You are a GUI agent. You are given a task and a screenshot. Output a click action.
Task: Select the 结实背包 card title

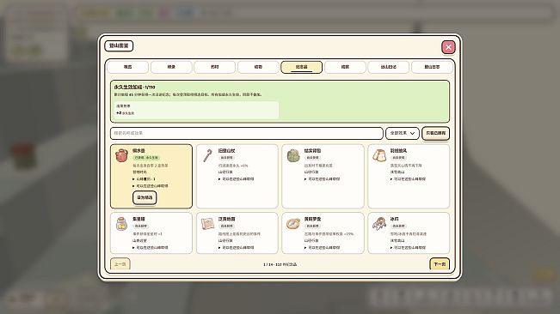tap(312, 151)
